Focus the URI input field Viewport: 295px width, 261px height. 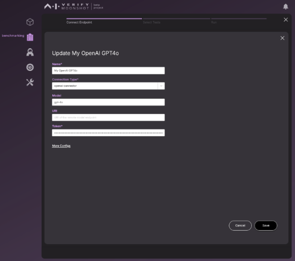click(108, 117)
